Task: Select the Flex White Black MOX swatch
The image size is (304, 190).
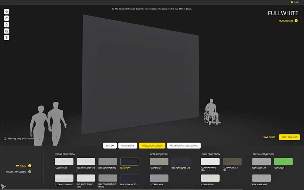Action: (x=86, y=178)
